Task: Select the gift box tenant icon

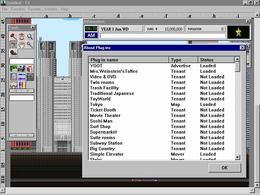Action: pos(29,68)
